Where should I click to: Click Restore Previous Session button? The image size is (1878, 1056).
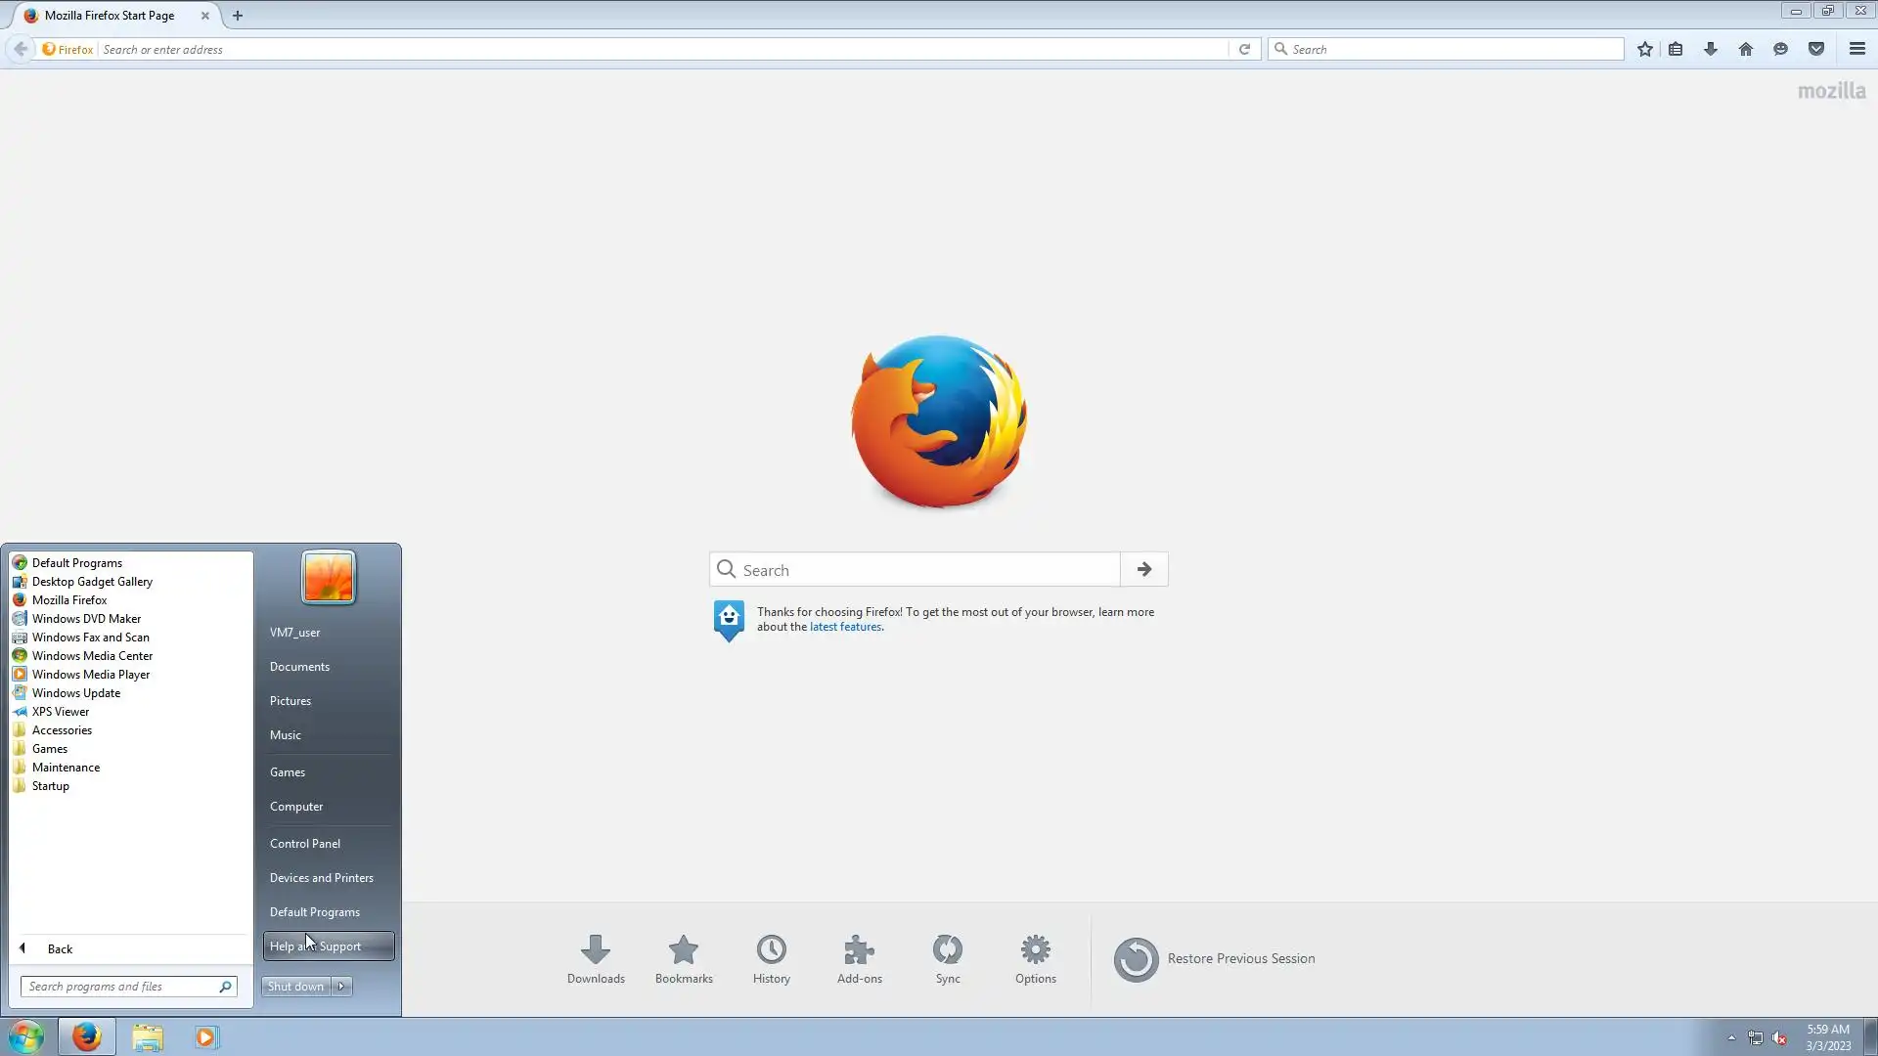tap(1215, 958)
